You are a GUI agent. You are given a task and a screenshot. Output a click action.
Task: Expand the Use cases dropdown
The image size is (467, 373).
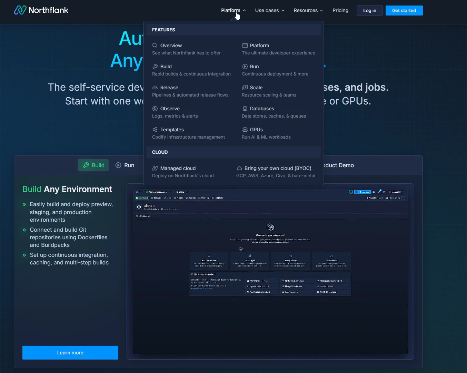tap(270, 10)
